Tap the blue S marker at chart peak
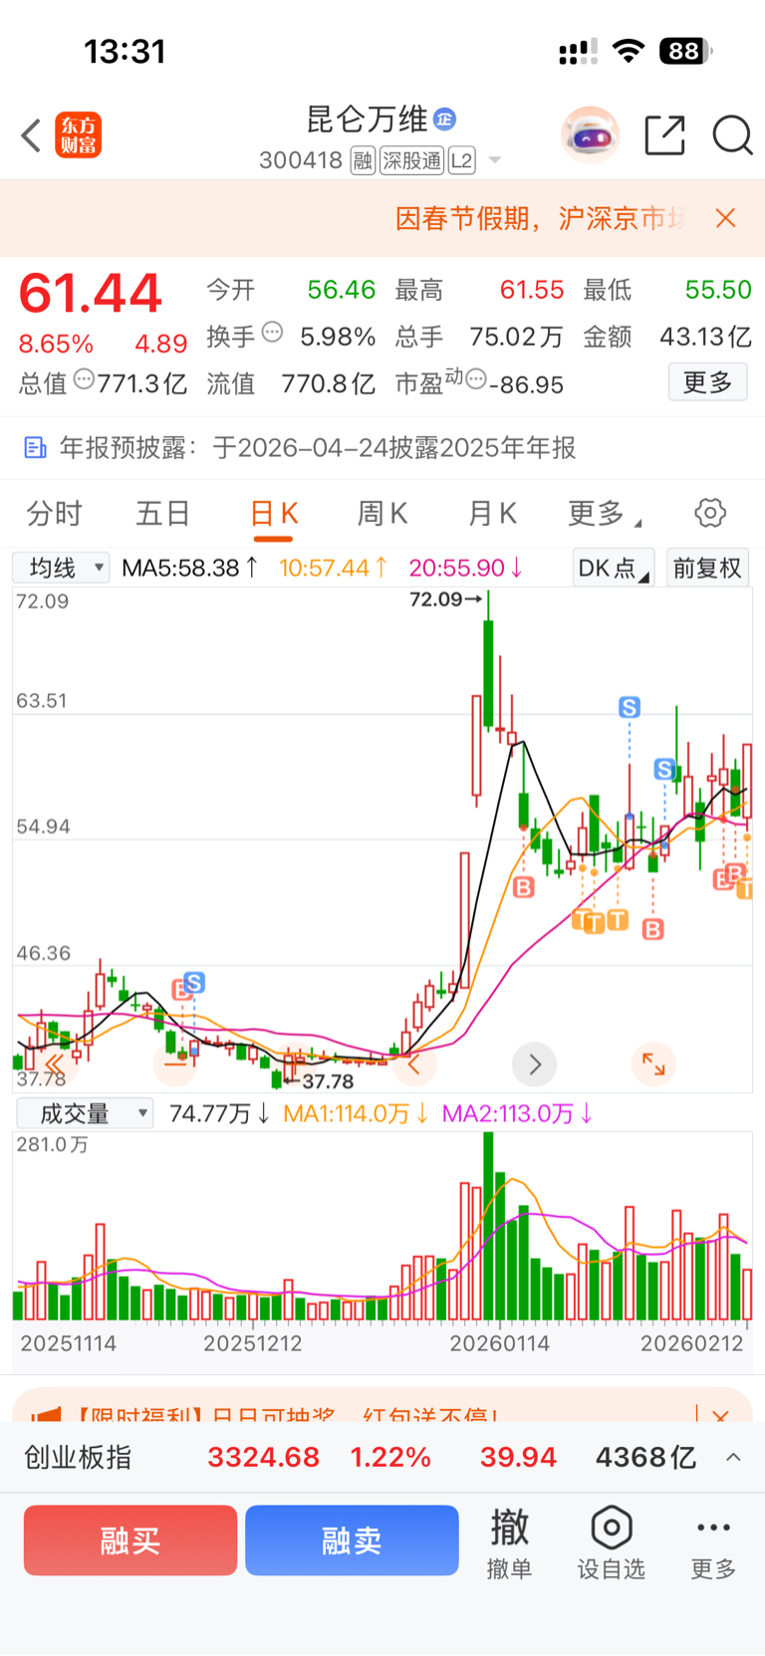 click(630, 707)
